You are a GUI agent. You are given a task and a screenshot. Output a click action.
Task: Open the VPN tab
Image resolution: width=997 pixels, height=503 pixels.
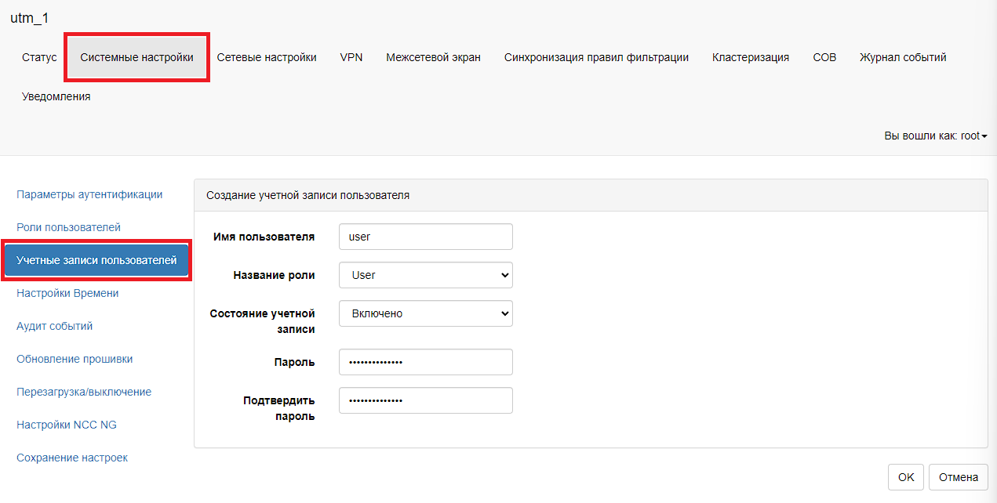[351, 57]
